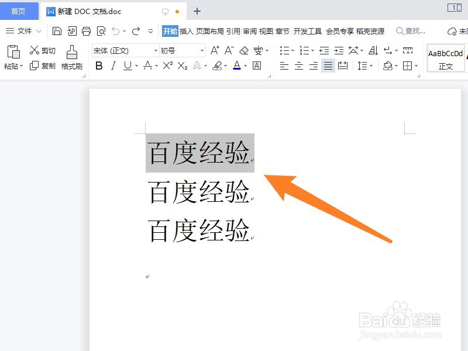The width and height of the screenshot is (468, 351).
Task: Expand quick access toolbar customize arrow
Action: point(151,31)
